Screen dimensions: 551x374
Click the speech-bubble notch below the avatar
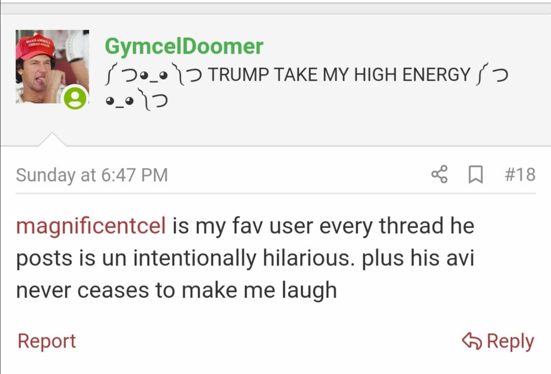(52, 139)
